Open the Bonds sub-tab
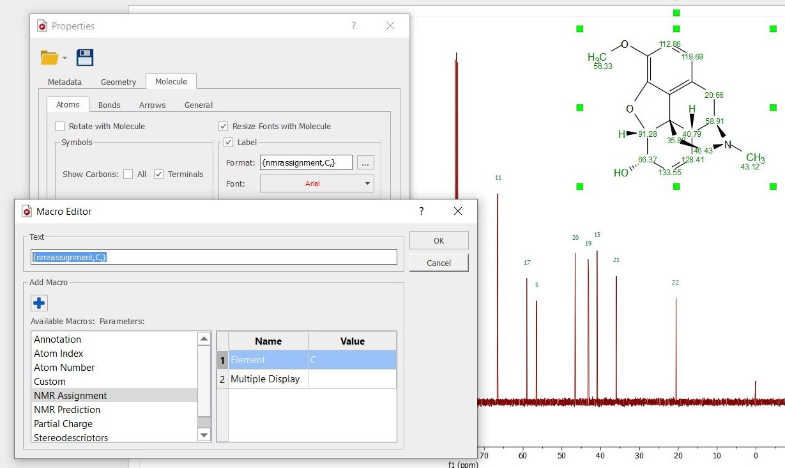The image size is (785, 468). pos(109,105)
